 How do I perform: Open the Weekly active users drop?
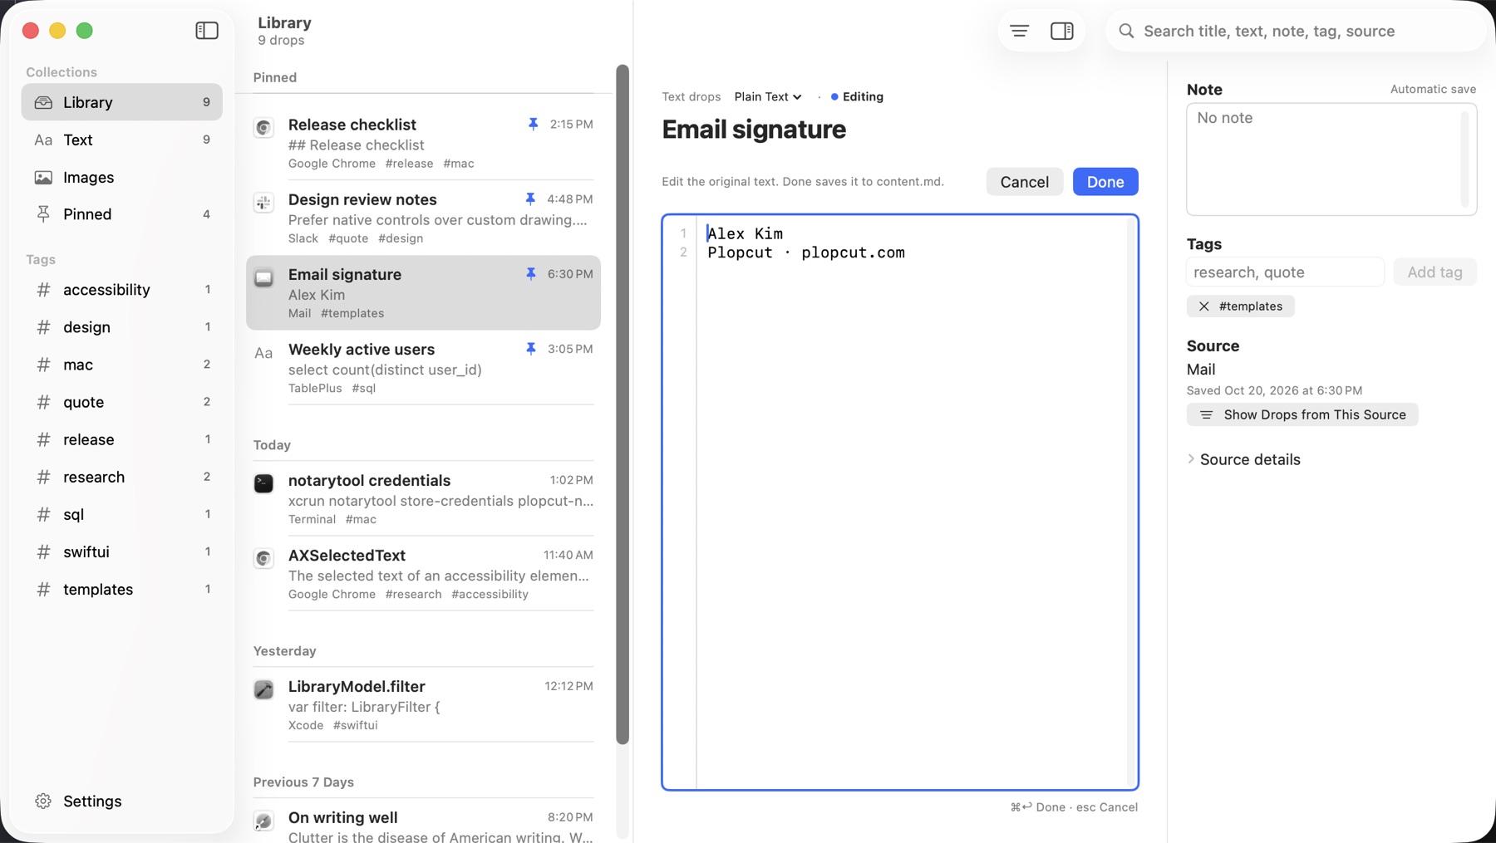click(424, 367)
